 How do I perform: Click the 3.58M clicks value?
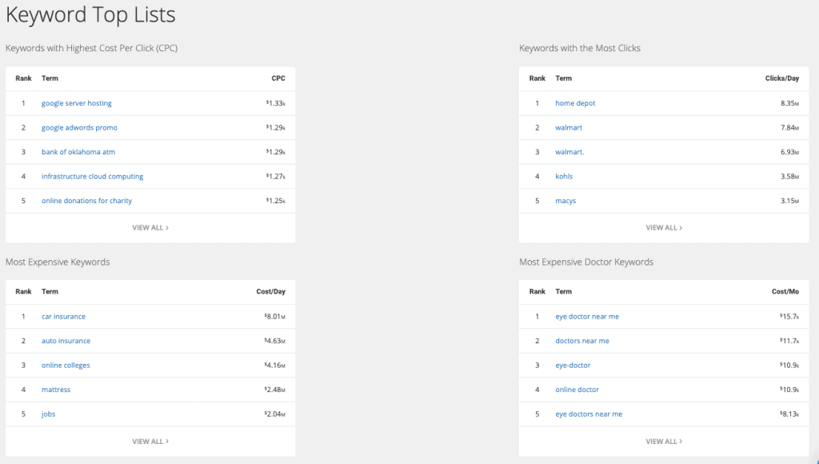pos(789,177)
